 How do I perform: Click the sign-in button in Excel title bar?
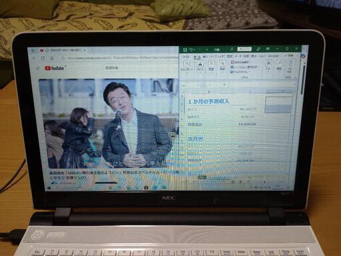click(244, 49)
